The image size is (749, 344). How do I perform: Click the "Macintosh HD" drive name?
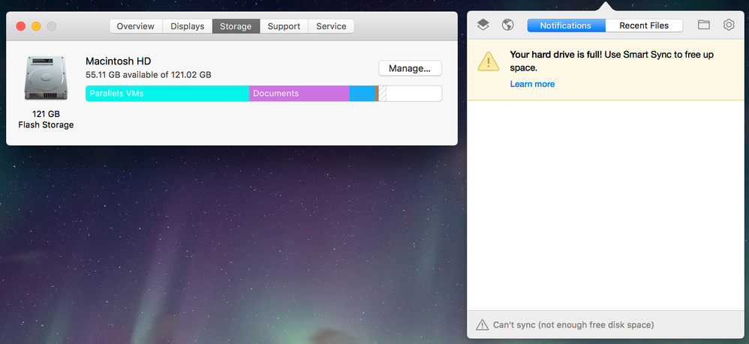pos(118,61)
